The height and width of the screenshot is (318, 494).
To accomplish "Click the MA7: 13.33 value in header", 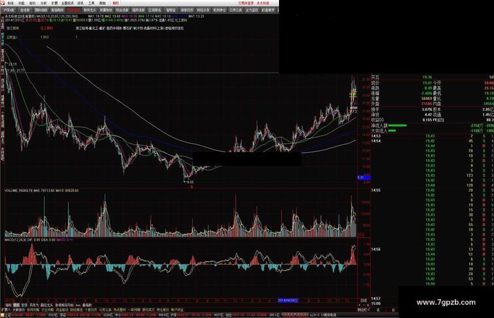I will (196, 16).
